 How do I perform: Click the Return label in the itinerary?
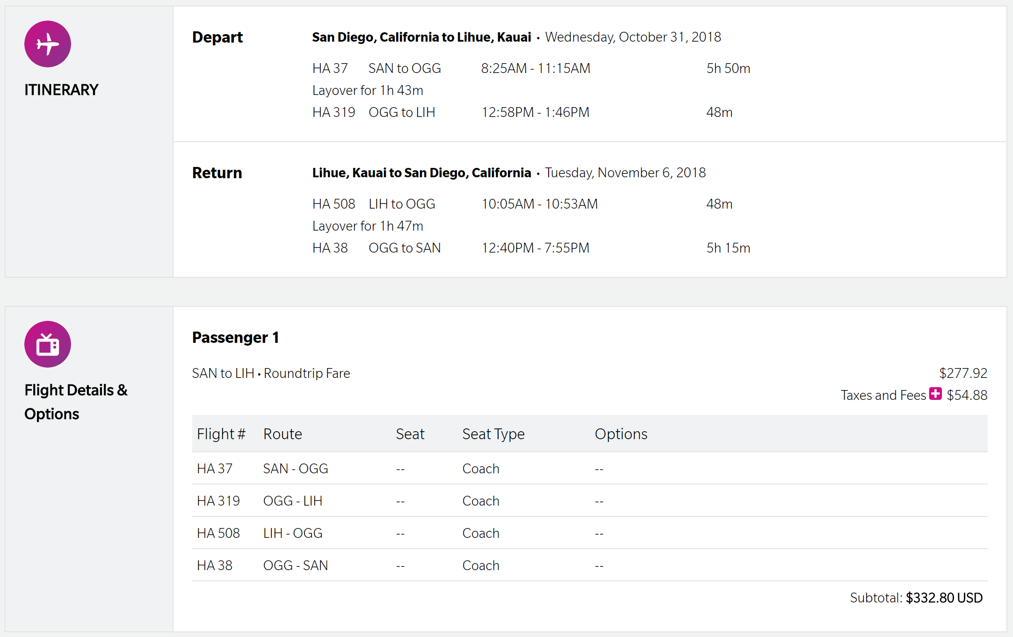(217, 173)
